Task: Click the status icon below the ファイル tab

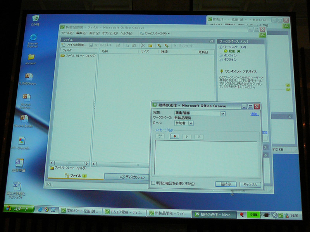Action: tap(48, 184)
